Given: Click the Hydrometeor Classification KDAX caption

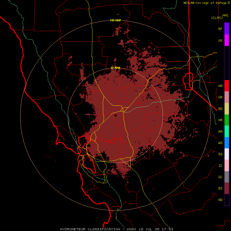Looking at the screenshot, I should click(117, 229).
